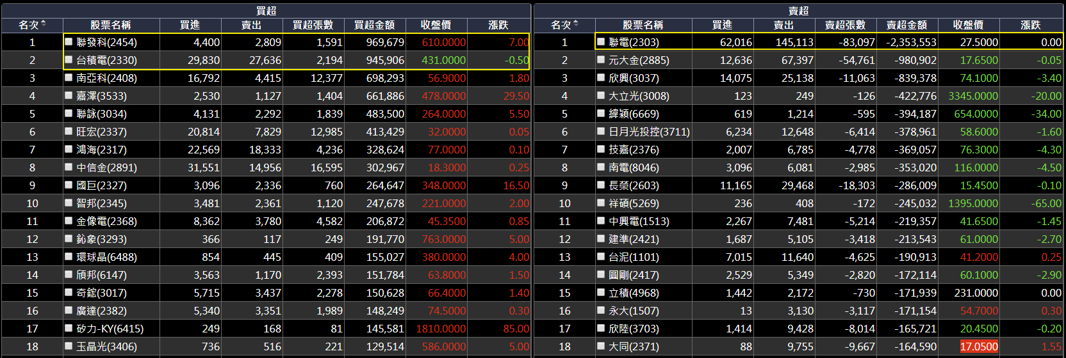The height and width of the screenshot is (358, 1066).
Task: Select stock name 鈊象(3293)
Action: click(101, 239)
